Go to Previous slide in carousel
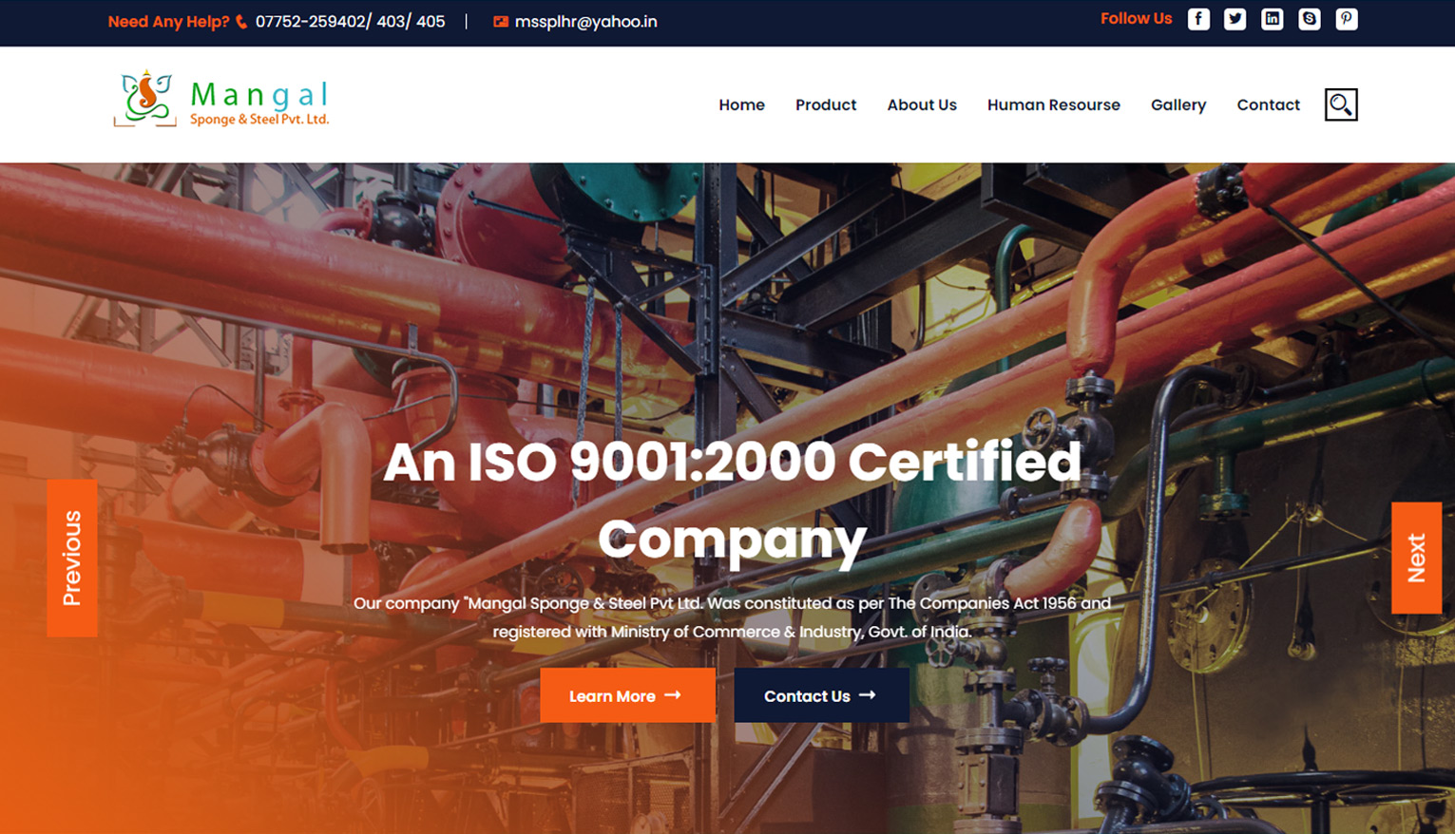Viewport: 1455px width, 834px height. pyautogui.click(x=72, y=558)
